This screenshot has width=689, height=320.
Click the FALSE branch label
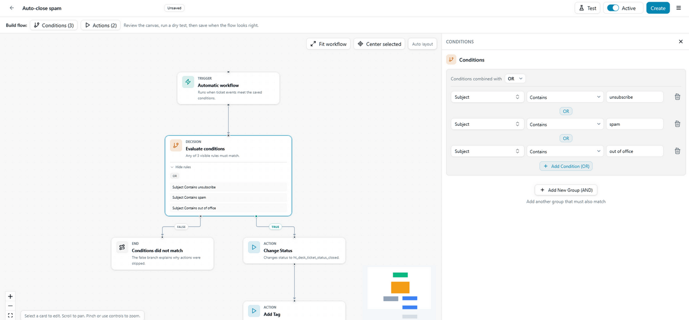click(x=181, y=227)
